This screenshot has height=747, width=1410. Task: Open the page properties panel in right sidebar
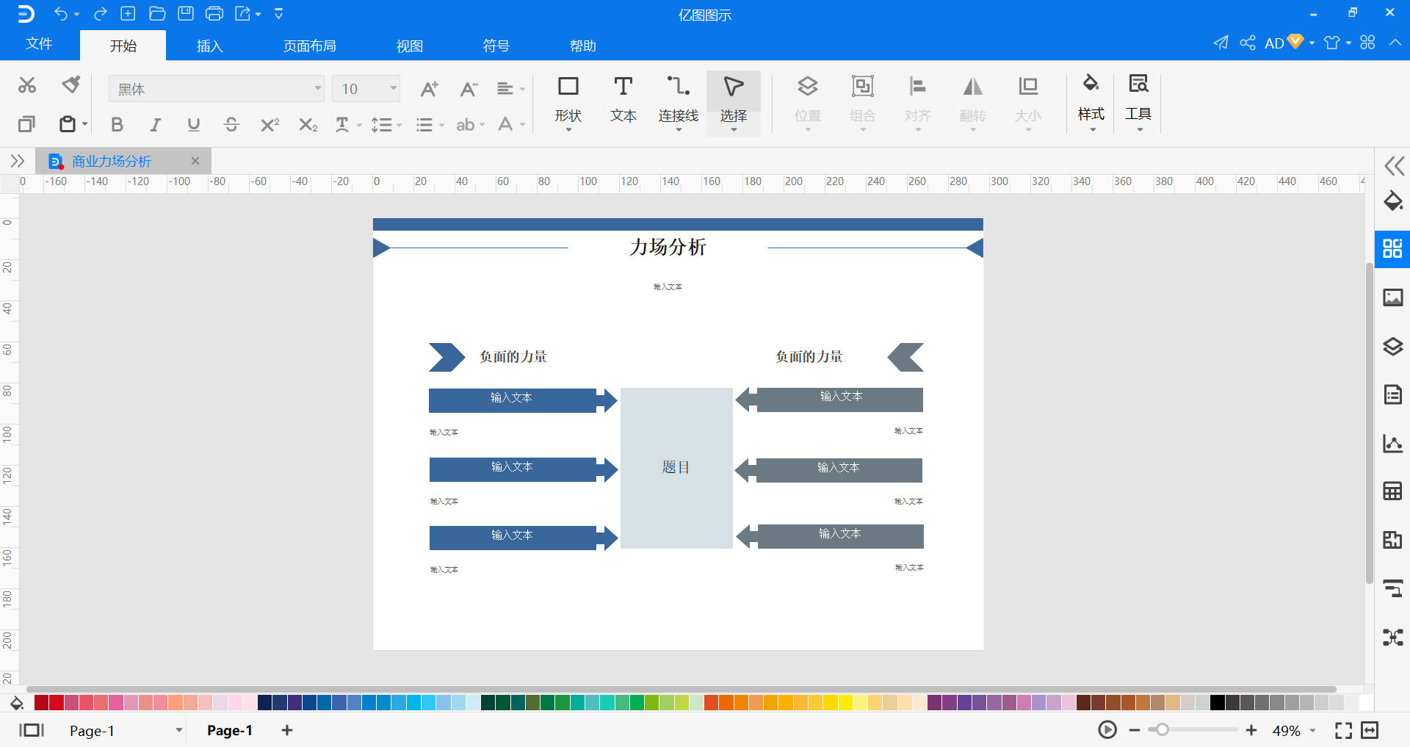pyautogui.click(x=1393, y=394)
